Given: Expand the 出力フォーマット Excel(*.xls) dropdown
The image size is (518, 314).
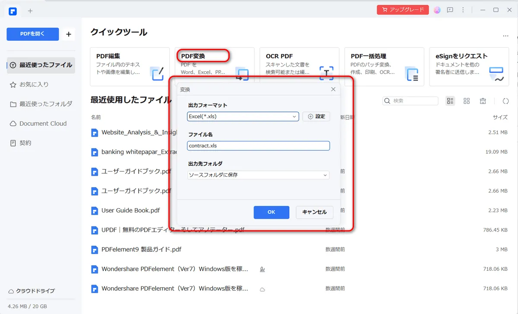Looking at the screenshot, I should click(243, 117).
